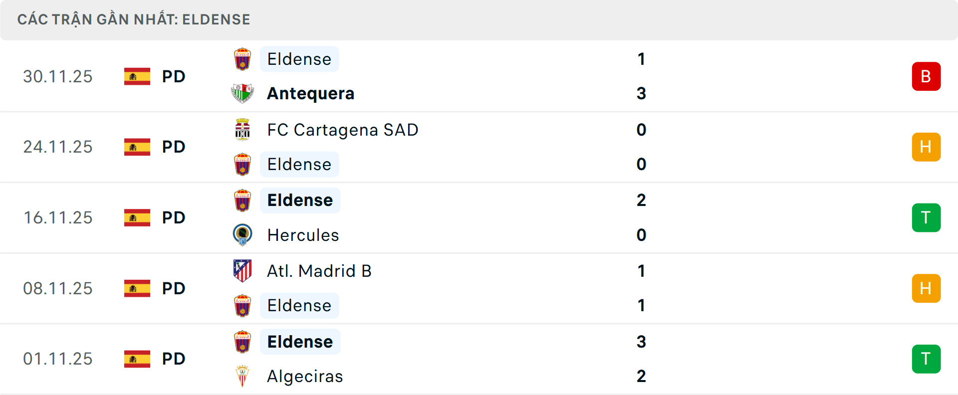Open the Algeciras team link
This screenshot has width=958, height=395.
click(305, 376)
